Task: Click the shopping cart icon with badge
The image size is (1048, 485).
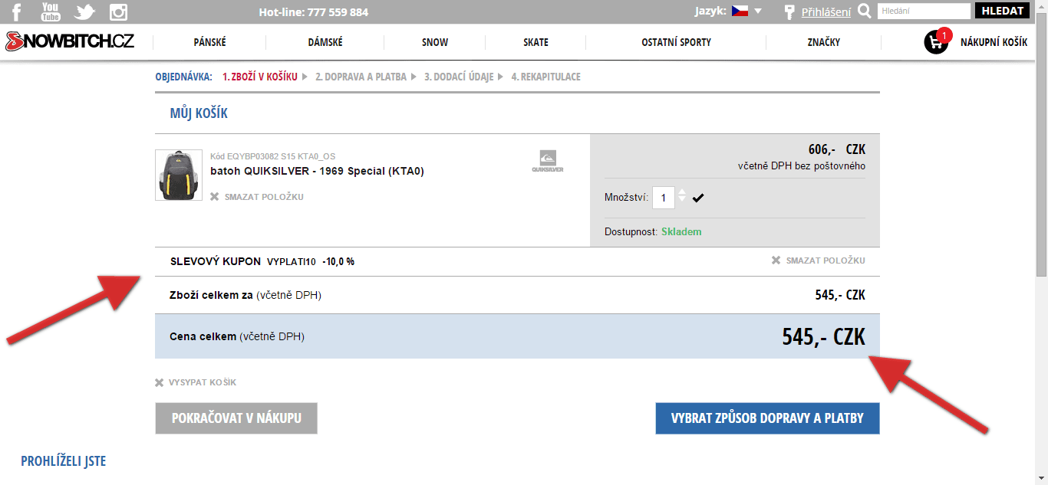Action: pos(937,41)
